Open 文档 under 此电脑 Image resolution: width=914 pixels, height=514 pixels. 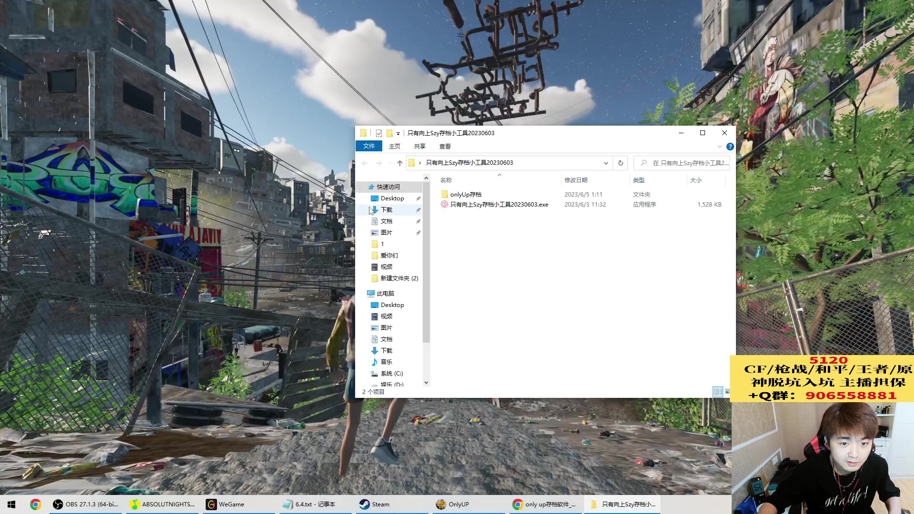coord(387,339)
